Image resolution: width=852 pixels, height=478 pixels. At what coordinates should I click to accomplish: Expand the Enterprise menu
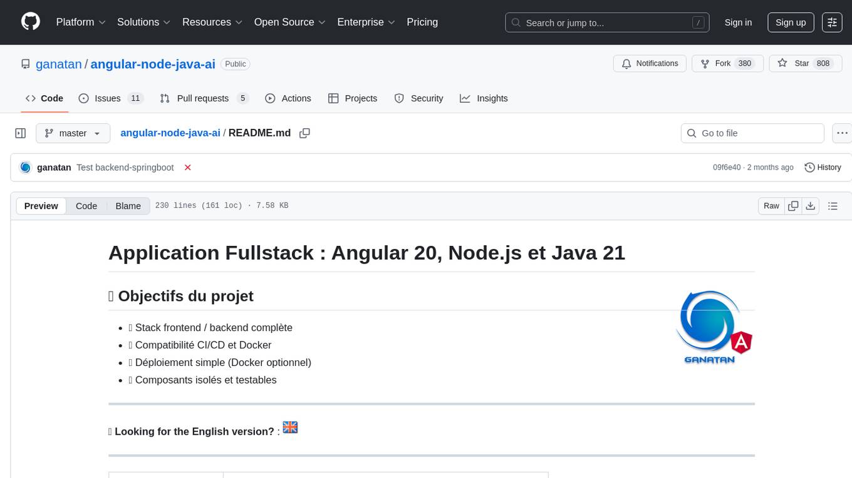[366, 22]
